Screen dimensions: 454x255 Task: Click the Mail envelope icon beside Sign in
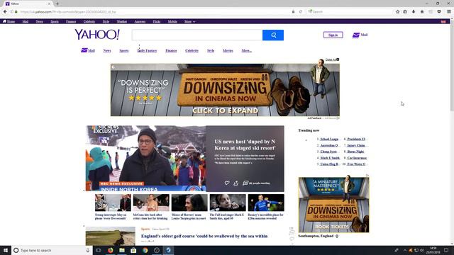click(x=356, y=35)
